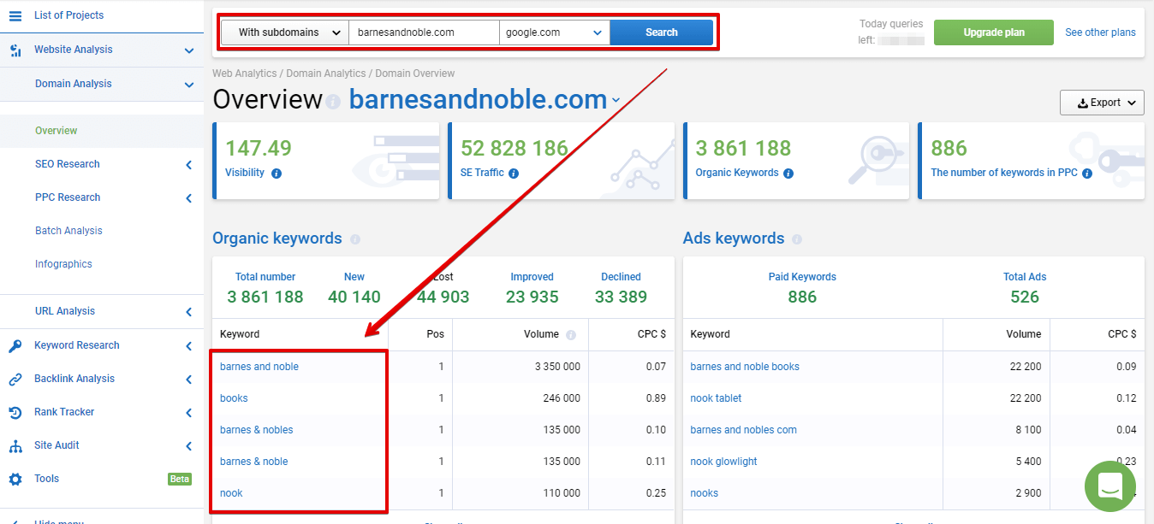Open 'books' organic keyword link

[234, 398]
